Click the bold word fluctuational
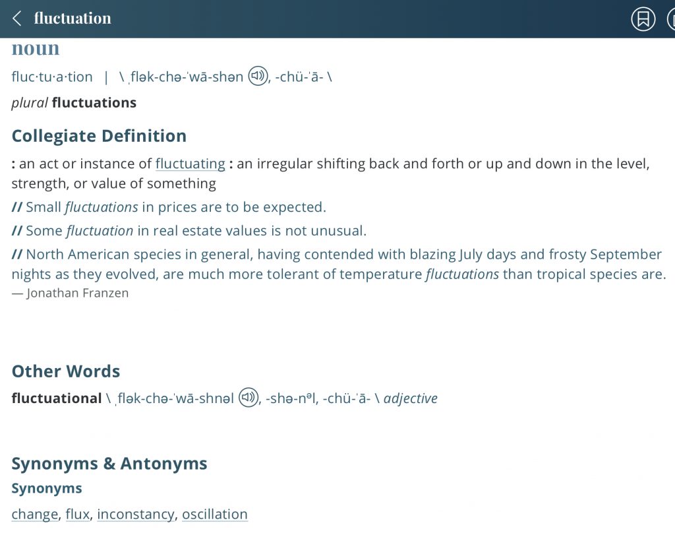Viewport: 675px width, 533px height. (x=57, y=398)
